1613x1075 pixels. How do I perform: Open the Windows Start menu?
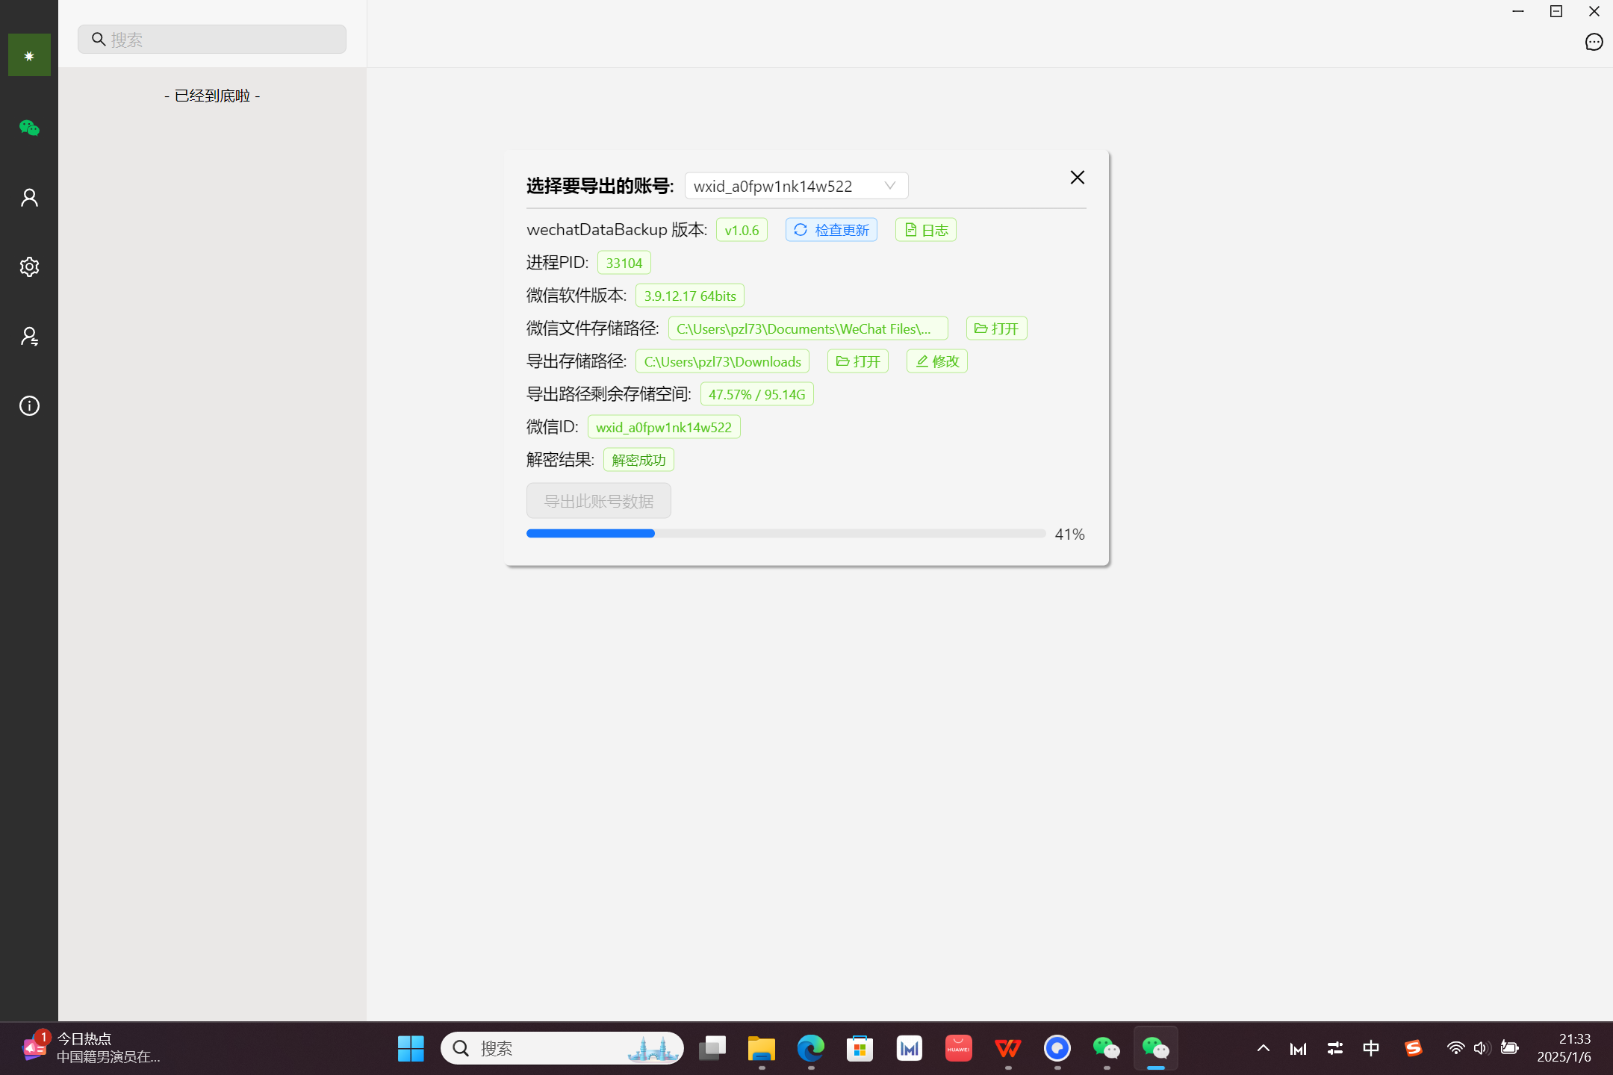tap(411, 1048)
